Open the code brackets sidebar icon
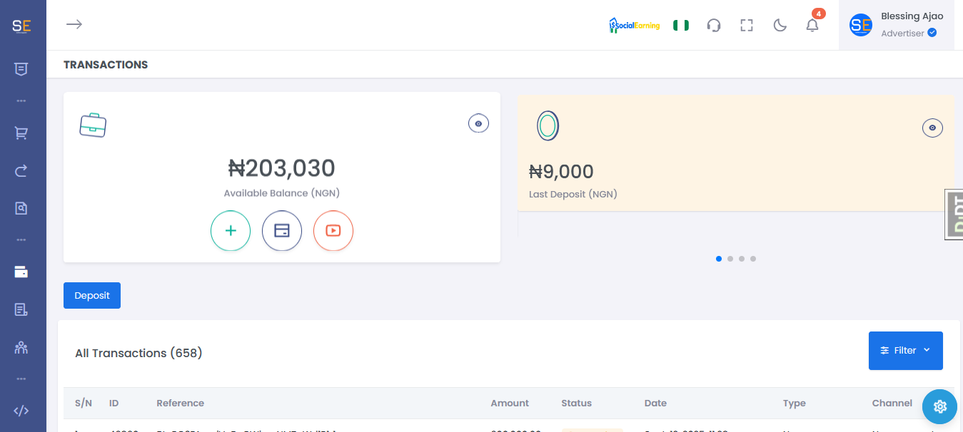Screen dimensions: 963x432 (x=21, y=410)
